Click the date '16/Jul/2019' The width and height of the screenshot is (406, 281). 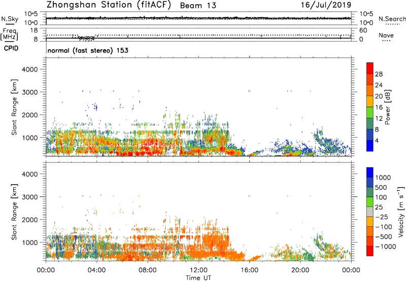click(326, 5)
